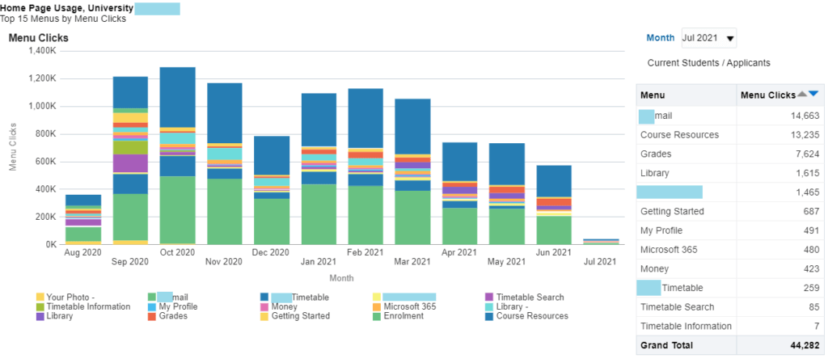Sort Menu Clicks ascending with the grey up arrow
The width and height of the screenshot is (828, 363).
click(802, 94)
